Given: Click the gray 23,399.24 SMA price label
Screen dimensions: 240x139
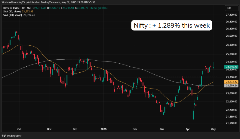Looking at the screenshot, I should pos(232,86).
